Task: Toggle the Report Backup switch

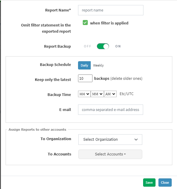Action: [x=103, y=46]
